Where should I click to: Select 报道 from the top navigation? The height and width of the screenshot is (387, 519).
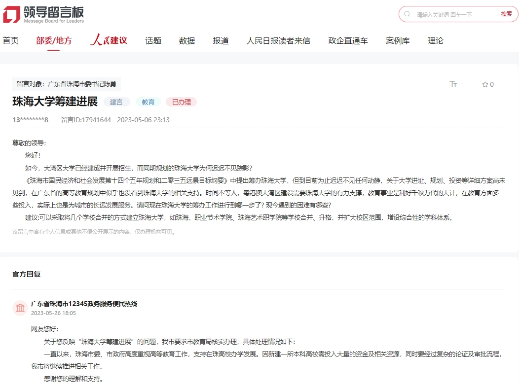point(220,40)
